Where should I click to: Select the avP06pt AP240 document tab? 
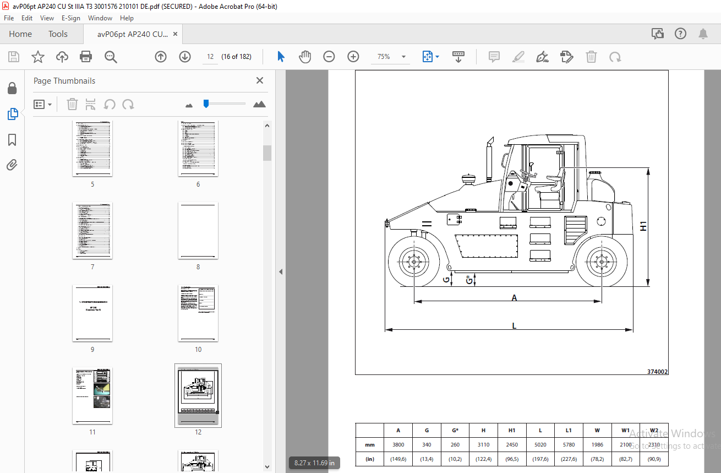coord(132,34)
